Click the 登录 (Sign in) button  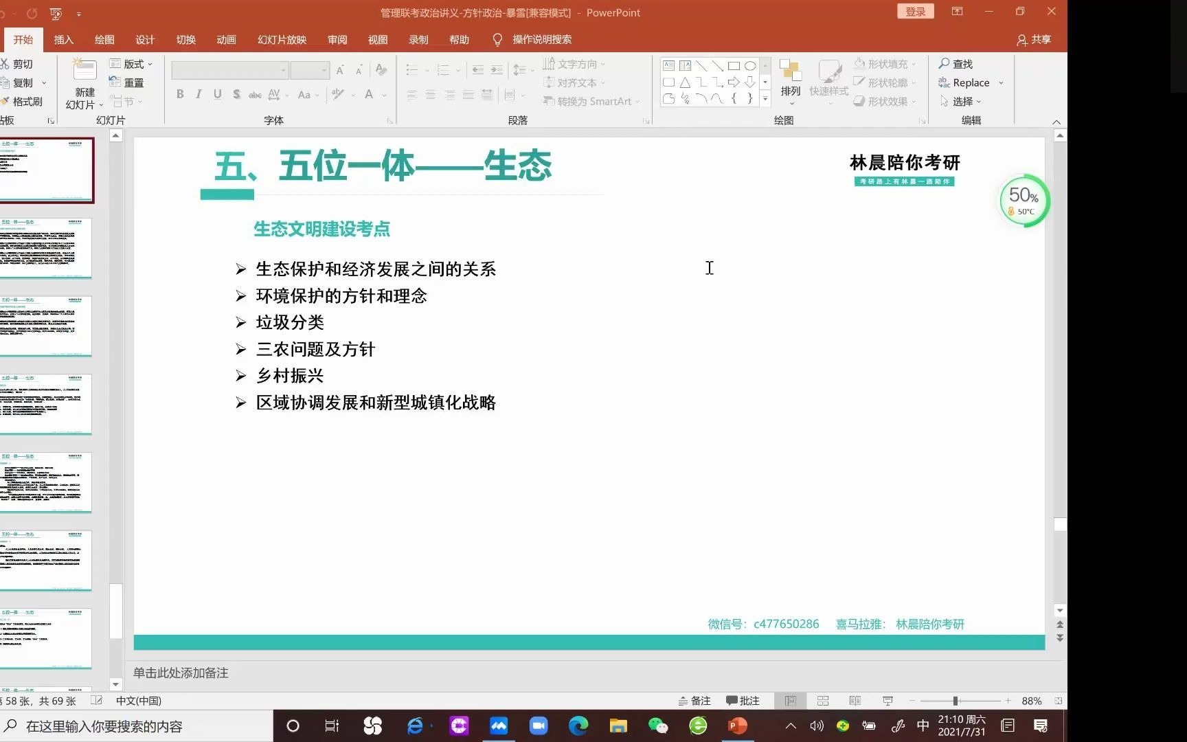pos(915,11)
